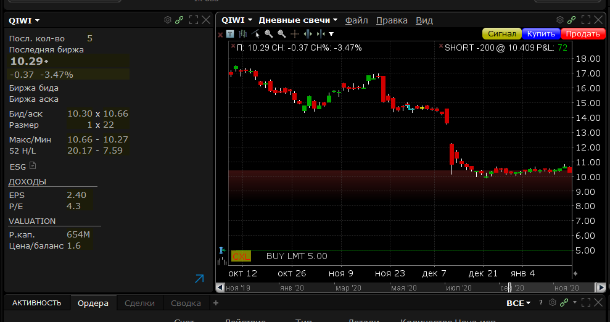The image size is (610, 322).
Task: Open the ESG document icon
Action: point(33,166)
